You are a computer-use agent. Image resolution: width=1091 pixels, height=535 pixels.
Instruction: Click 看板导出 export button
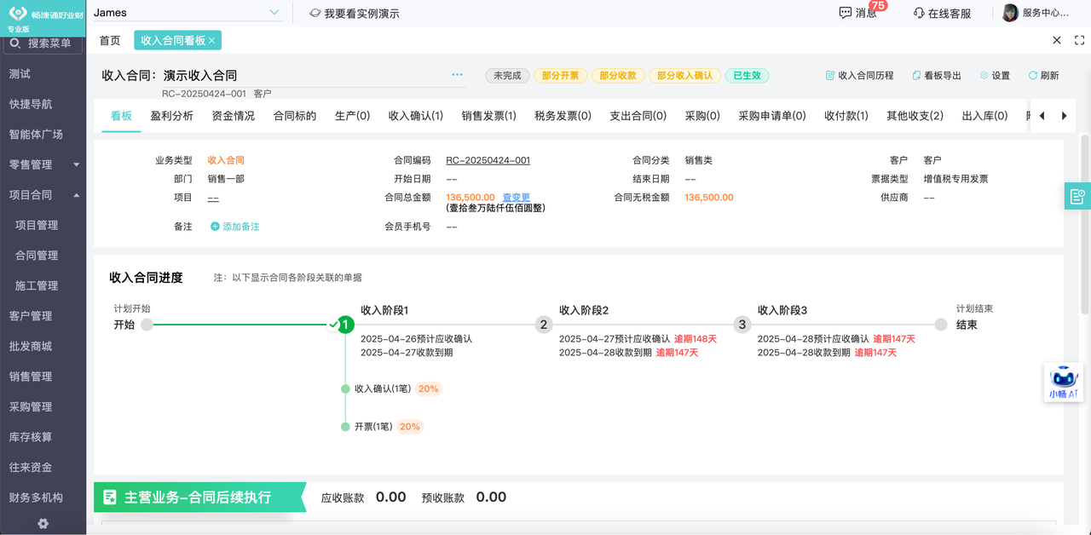pyautogui.click(x=936, y=76)
